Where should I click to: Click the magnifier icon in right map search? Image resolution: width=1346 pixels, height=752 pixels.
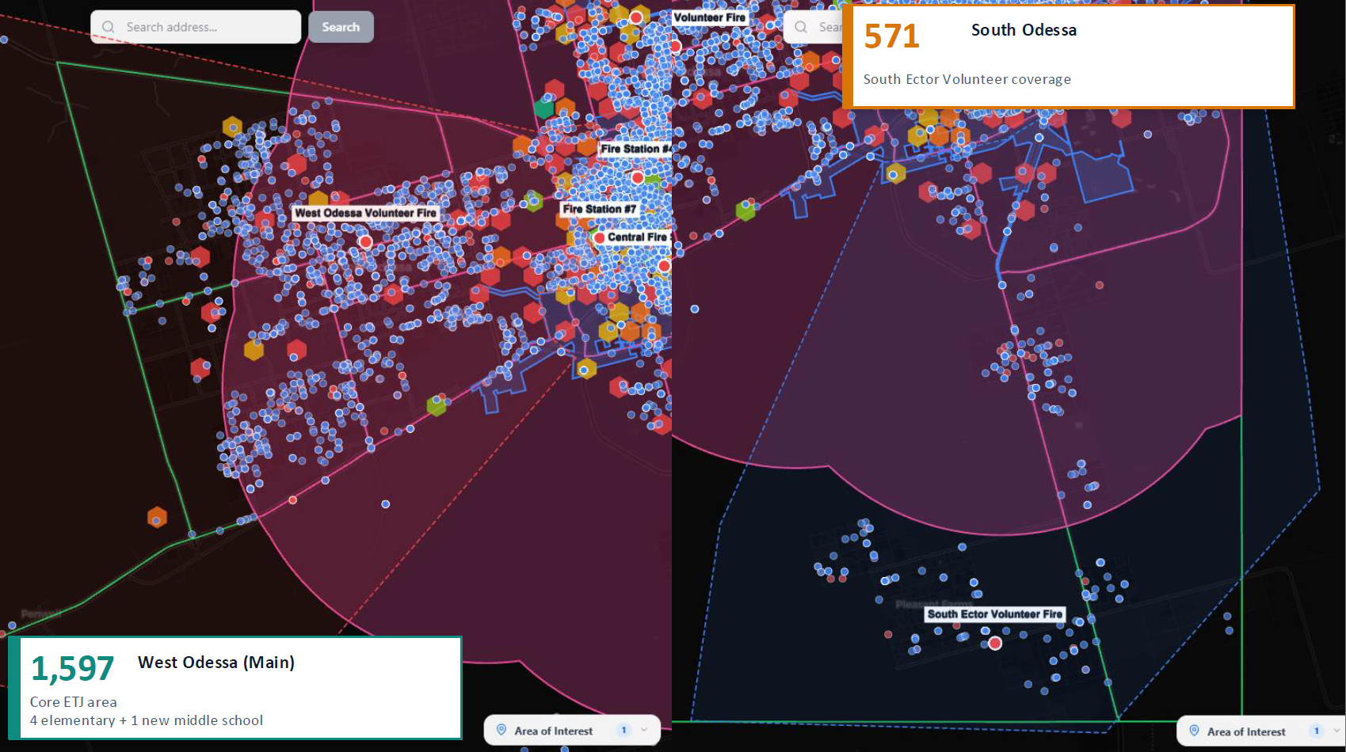click(801, 27)
